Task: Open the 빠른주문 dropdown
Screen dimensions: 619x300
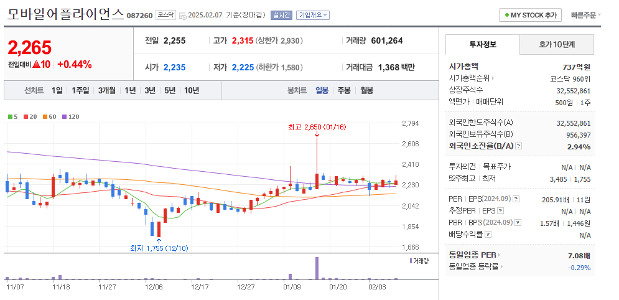Action: click(586, 16)
